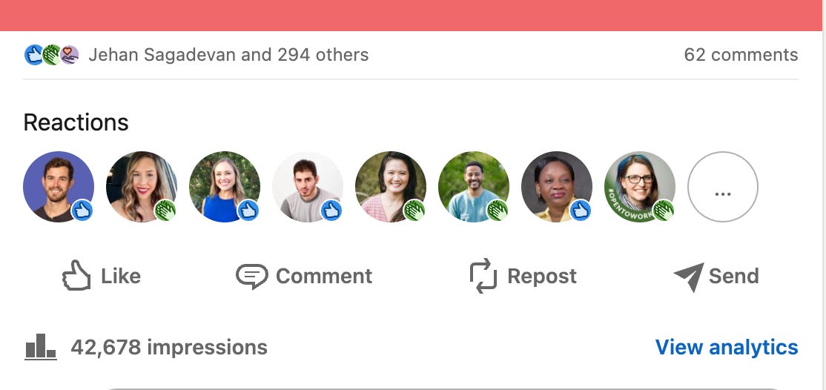
Task: Select the woman in the pink plaid shirt avatar
Action: (390, 187)
